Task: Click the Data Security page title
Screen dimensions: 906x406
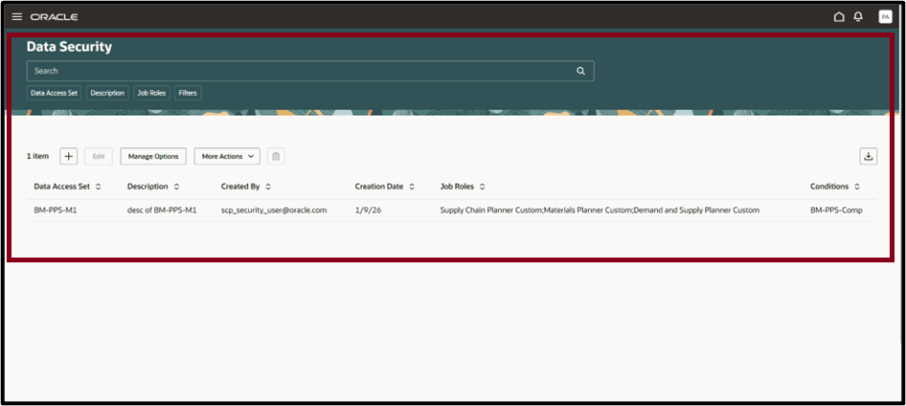Action: [69, 47]
